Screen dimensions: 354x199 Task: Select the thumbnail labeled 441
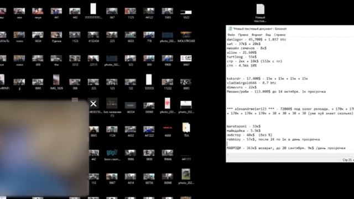[56, 13]
